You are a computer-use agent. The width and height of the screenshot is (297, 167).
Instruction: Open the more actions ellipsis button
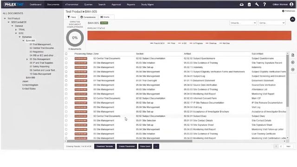click(156, 147)
